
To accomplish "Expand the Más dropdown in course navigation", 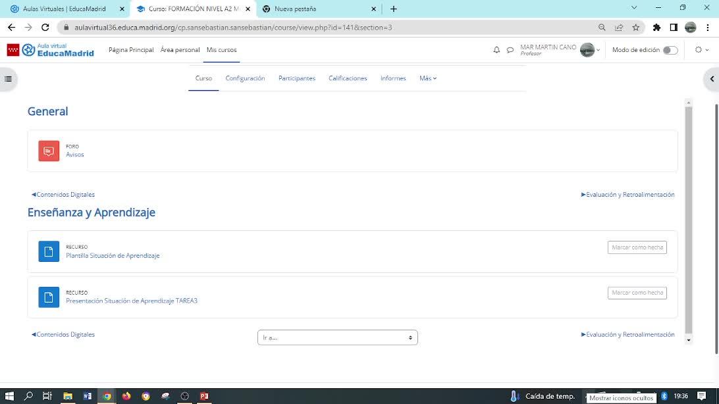I will (x=428, y=78).
